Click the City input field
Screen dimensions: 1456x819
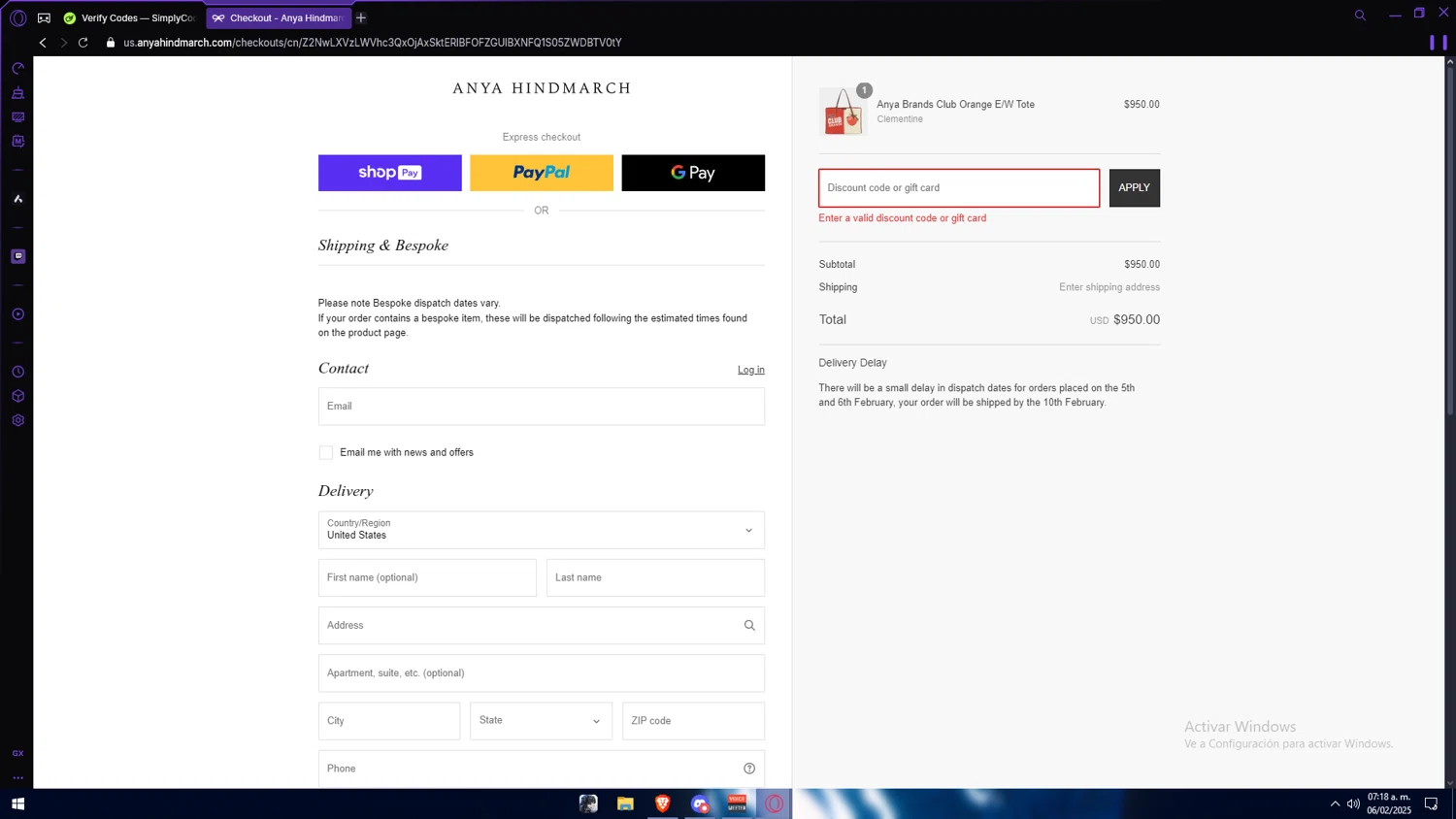tap(389, 721)
